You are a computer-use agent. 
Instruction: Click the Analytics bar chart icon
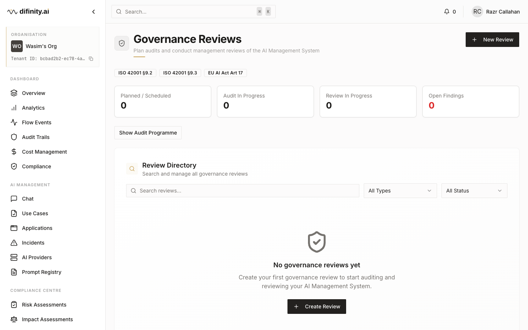point(14,108)
